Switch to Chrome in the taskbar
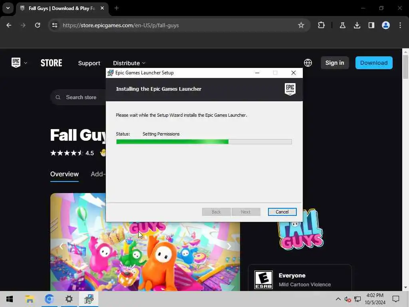The image size is (409, 307). pyautogui.click(x=49, y=299)
